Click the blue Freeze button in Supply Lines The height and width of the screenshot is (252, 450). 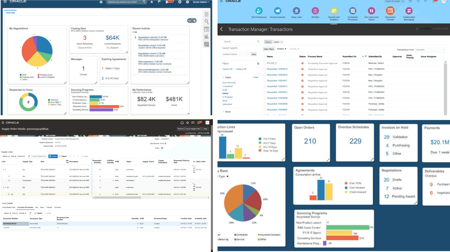[53, 156]
